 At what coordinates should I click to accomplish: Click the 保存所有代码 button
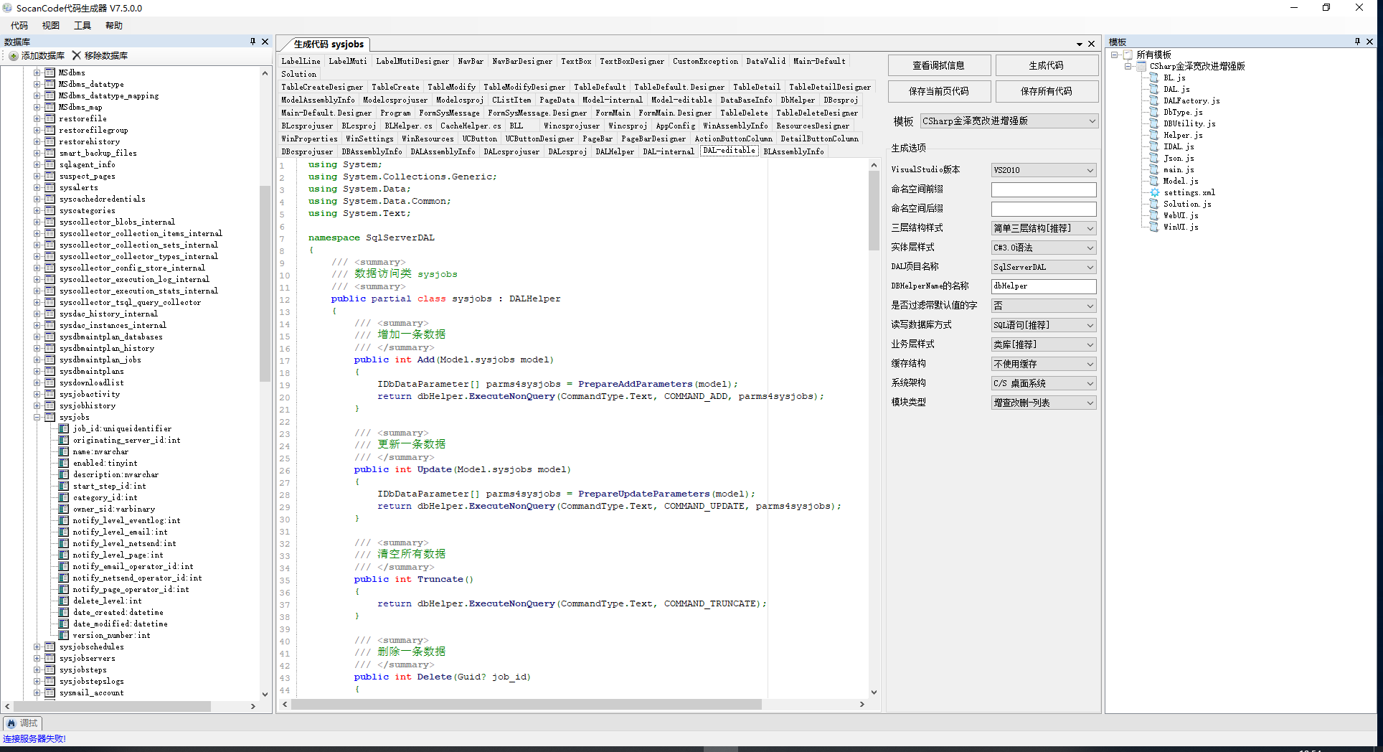coord(1047,91)
